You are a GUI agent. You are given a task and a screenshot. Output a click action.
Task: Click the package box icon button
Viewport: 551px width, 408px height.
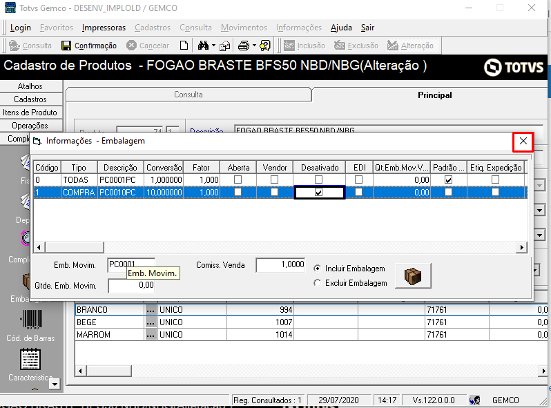(x=413, y=276)
